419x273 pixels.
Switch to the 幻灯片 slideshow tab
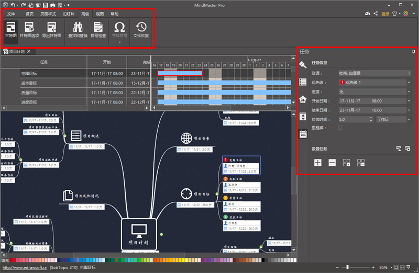[x=69, y=14]
